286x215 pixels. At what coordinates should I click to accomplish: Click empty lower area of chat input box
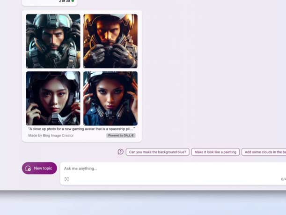173,179
